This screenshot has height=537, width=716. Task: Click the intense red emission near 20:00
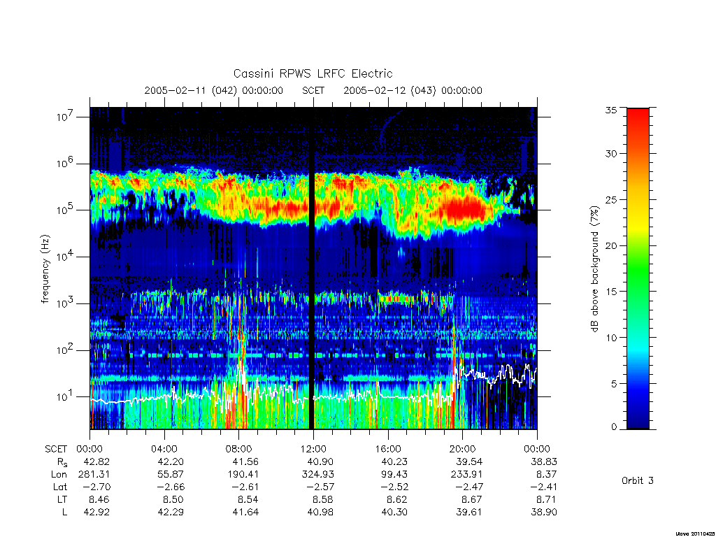464,210
